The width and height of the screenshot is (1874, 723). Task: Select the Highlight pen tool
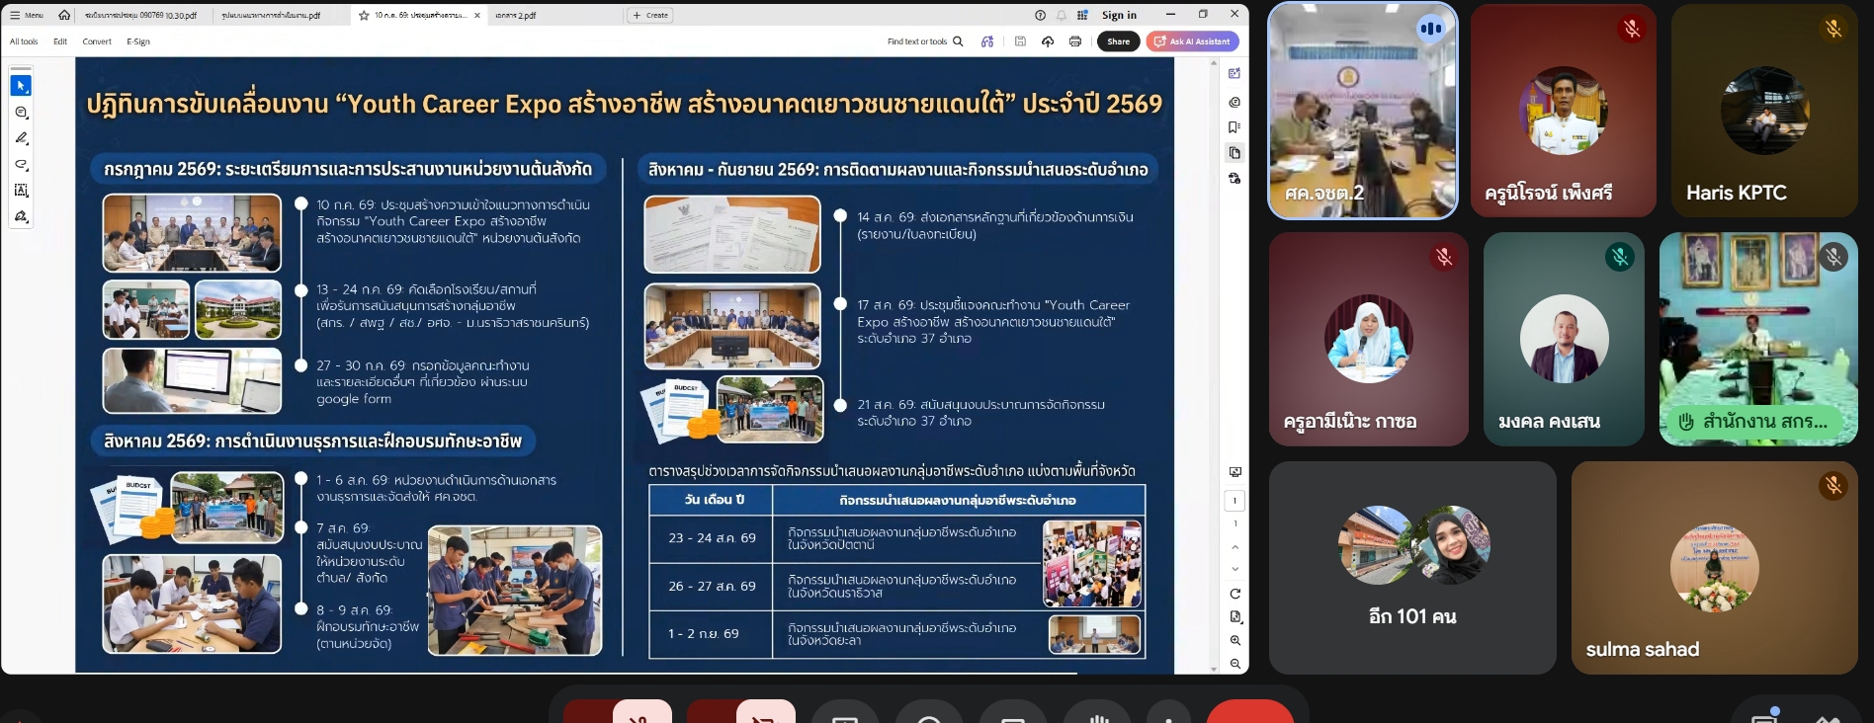tap(21, 138)
